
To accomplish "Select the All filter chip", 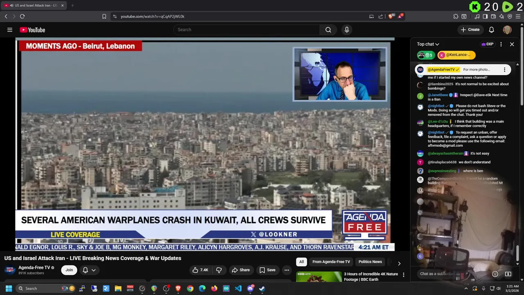I will click(x=301, y=262).
